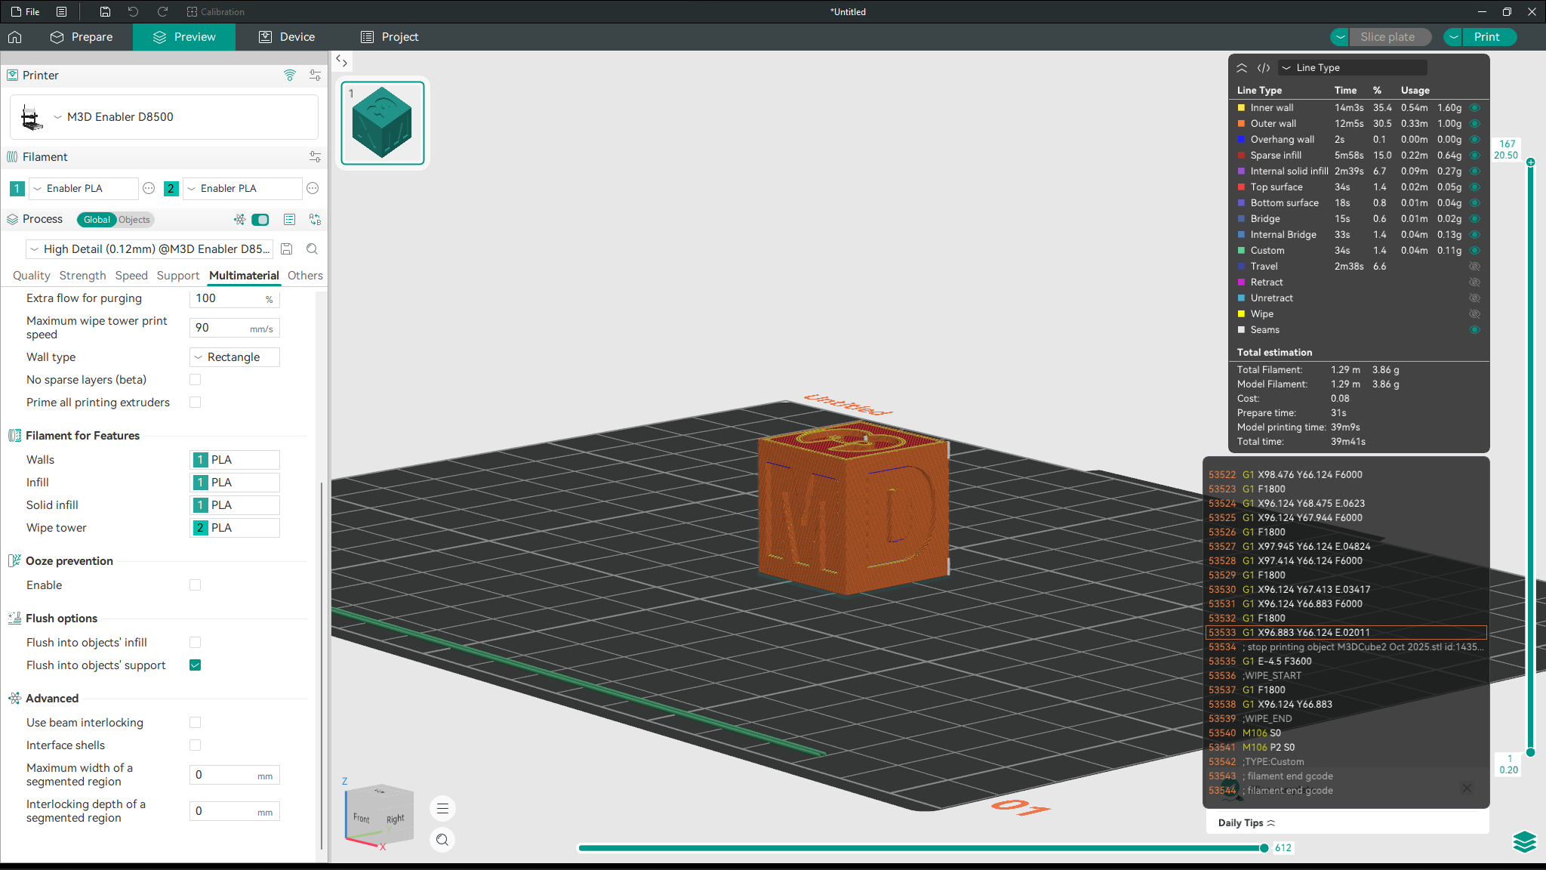
Task: Open the Wall type Rectangle dropdown
Action: tap(234, 357)
